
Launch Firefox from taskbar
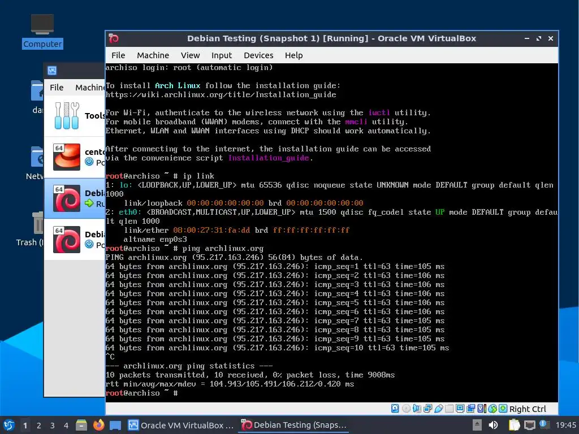point(98,425)
